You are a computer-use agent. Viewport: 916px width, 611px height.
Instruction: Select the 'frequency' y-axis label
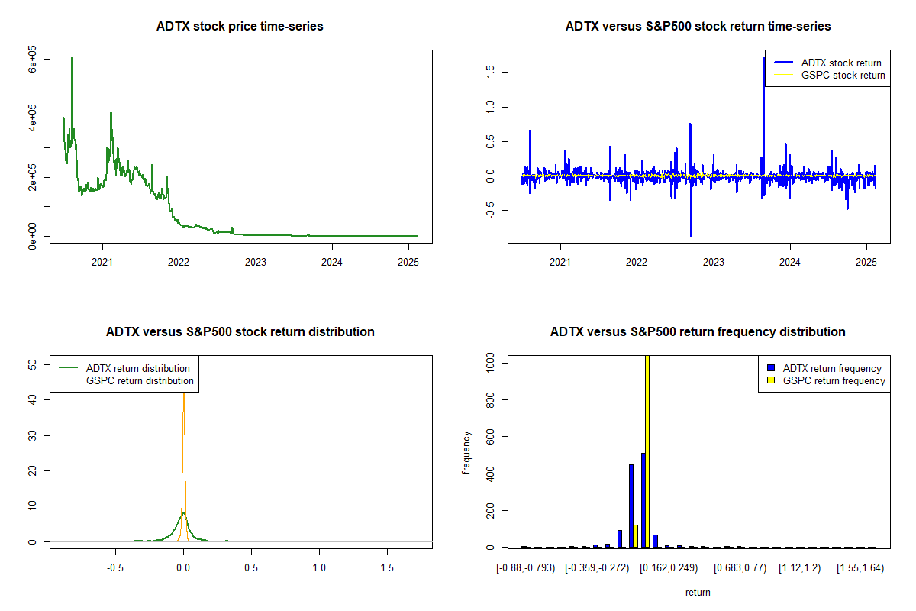[466, 452]
